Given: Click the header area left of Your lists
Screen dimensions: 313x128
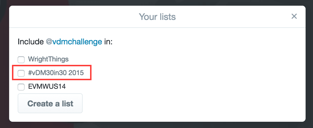Looking at the screenshot, I should 71,17.
